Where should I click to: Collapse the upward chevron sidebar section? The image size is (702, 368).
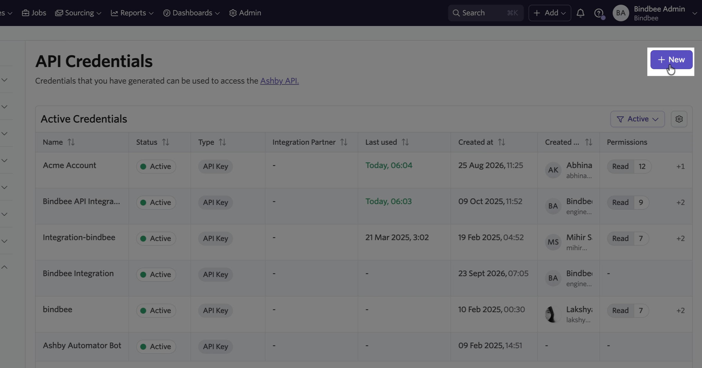click(4, 267)
